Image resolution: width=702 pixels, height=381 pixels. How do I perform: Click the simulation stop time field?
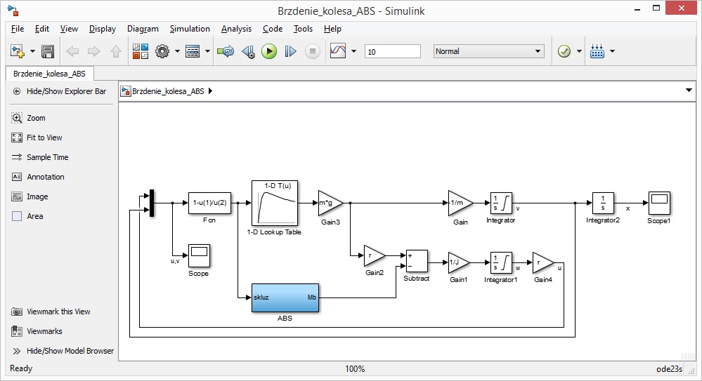(393, 51)
